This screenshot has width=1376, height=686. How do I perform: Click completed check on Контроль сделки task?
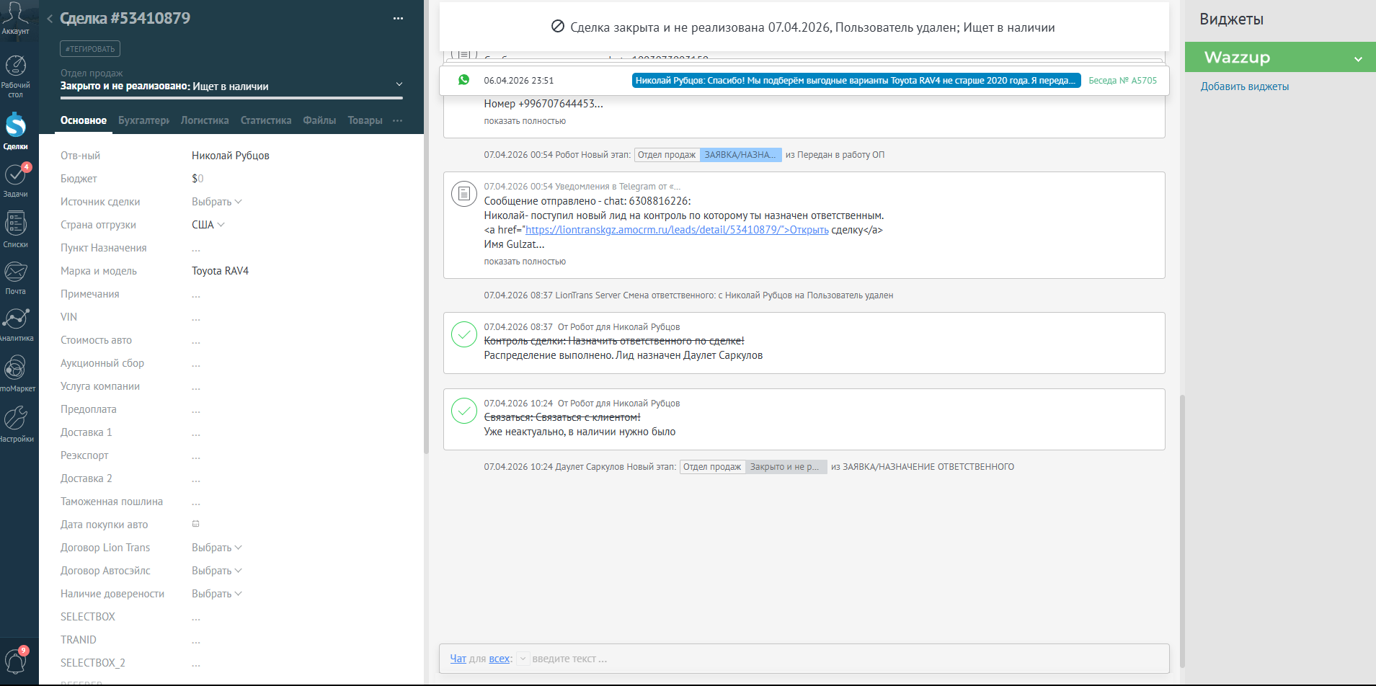(464, 334)
